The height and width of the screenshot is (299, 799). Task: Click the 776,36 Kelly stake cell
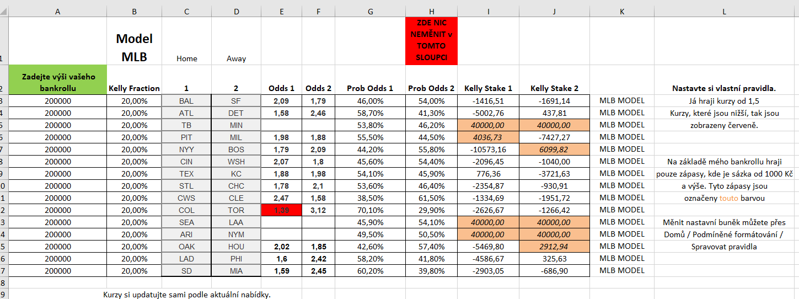coord(489,174)
